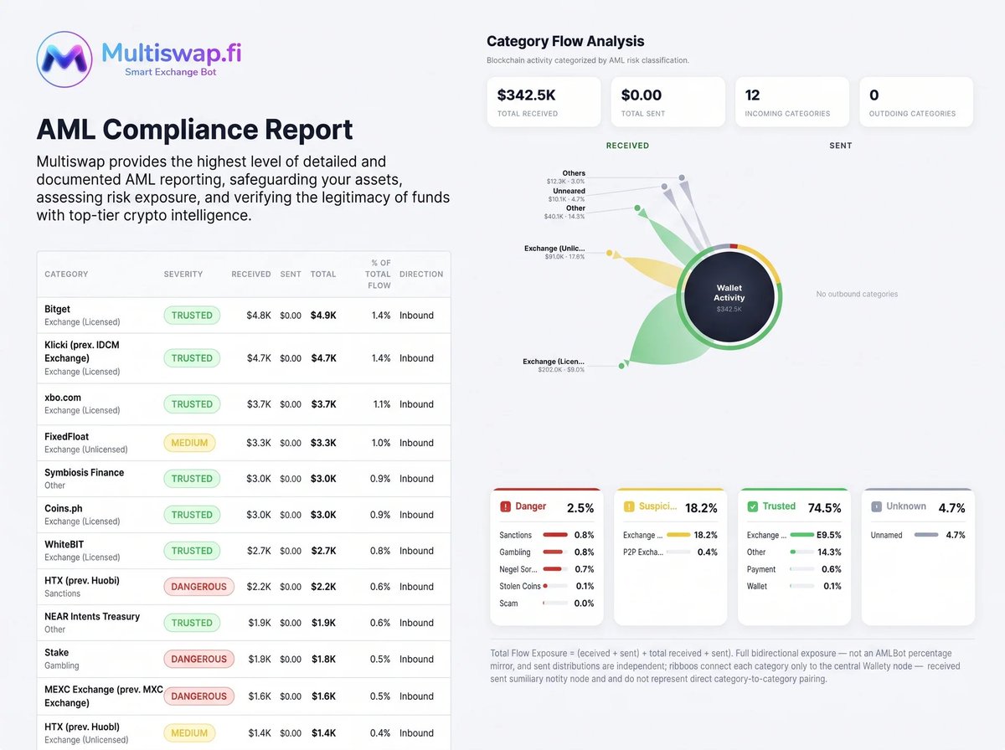
Task: Switch to the RECEIVED chart tab
Action: tap(627, 146)
